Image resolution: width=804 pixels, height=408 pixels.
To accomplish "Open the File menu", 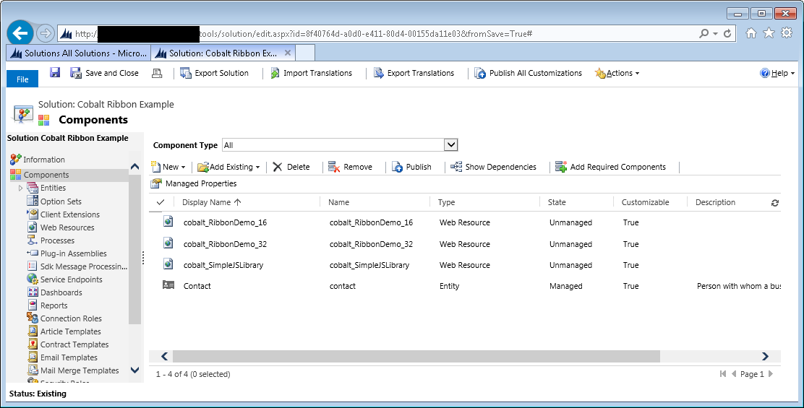I will 22,79.
